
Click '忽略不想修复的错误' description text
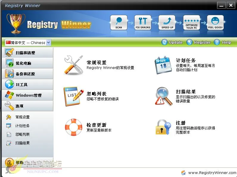point(102,99)
